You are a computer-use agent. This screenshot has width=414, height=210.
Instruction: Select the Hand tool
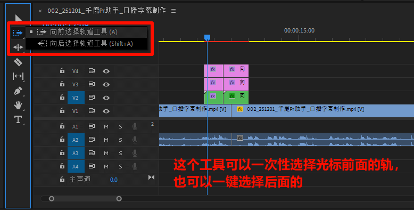coord(18,105)
